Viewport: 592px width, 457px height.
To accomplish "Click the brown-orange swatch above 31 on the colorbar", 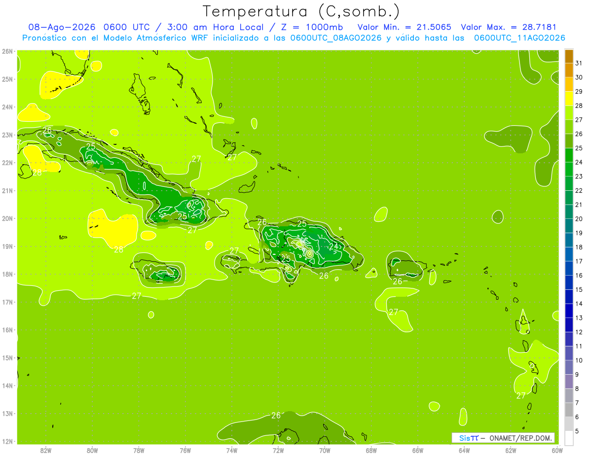I will tap(569, 57).
